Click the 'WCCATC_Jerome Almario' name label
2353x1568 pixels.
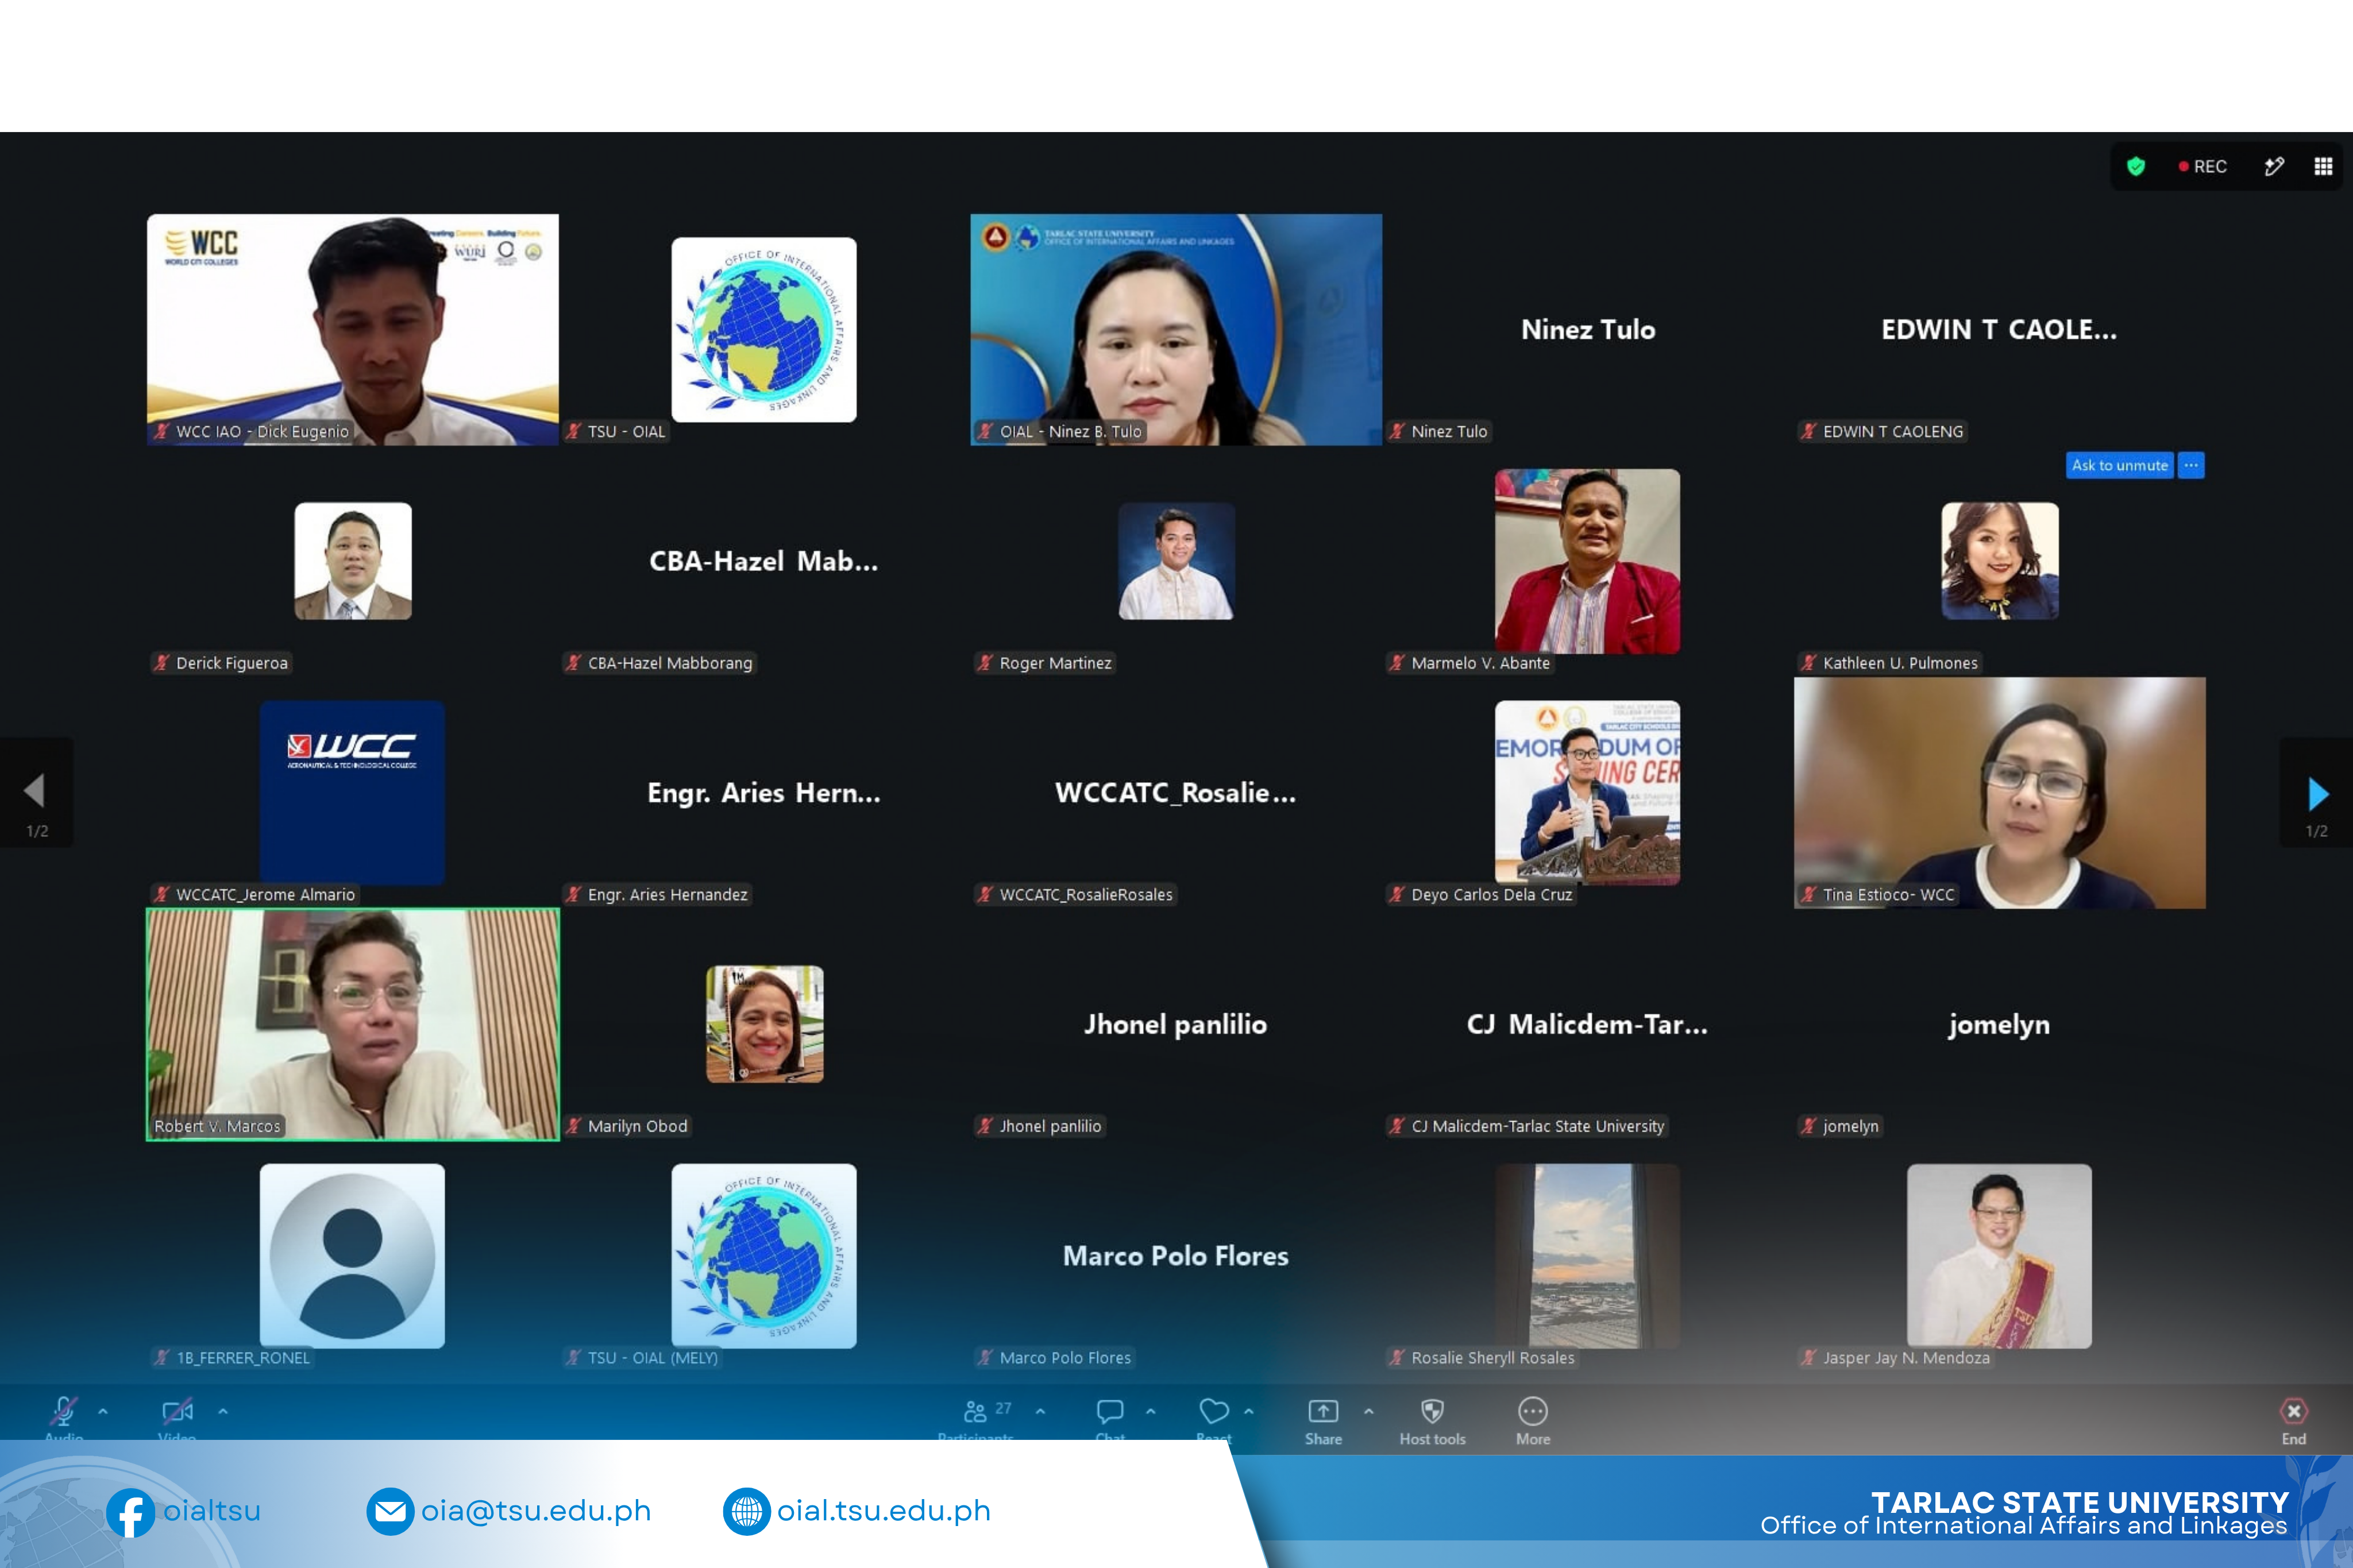[x=265, y=895]
